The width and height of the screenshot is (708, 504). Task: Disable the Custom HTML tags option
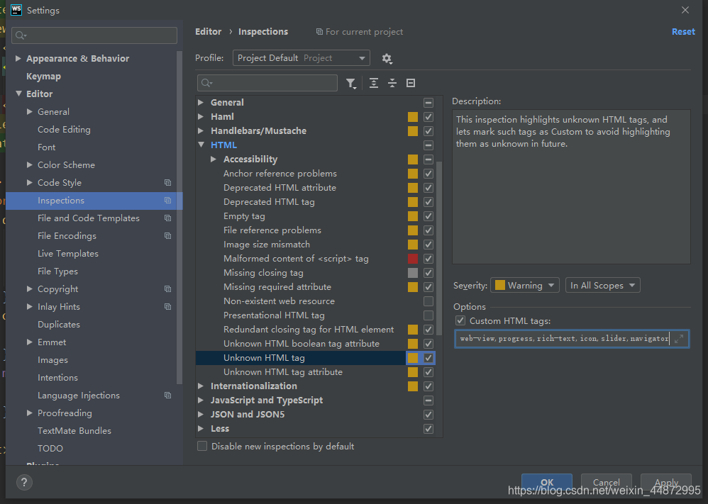460,320
